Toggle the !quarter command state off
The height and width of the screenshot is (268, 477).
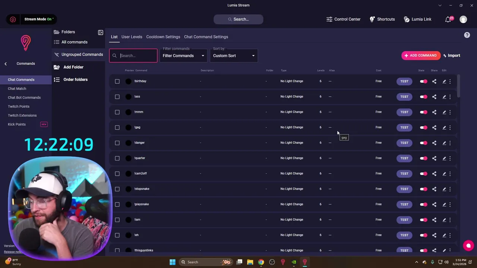[x=424, y=158]
